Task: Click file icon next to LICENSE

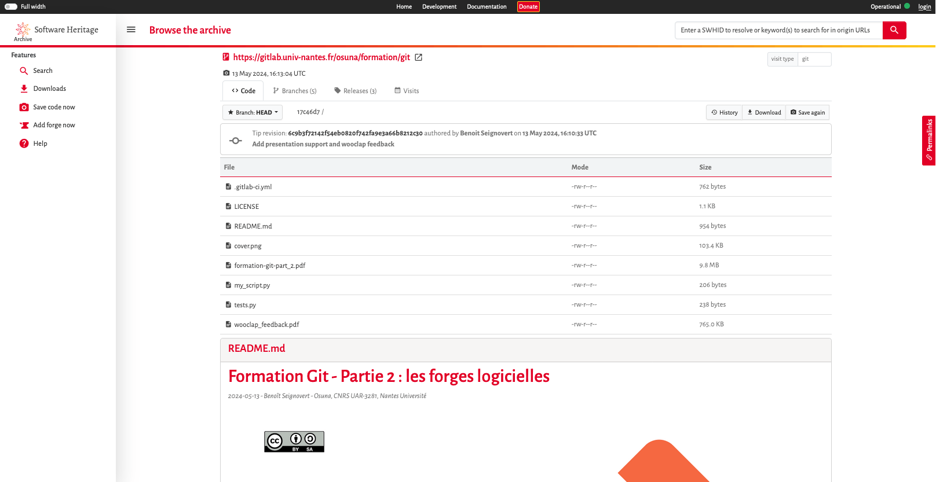Action: click(x=228, y=206)
